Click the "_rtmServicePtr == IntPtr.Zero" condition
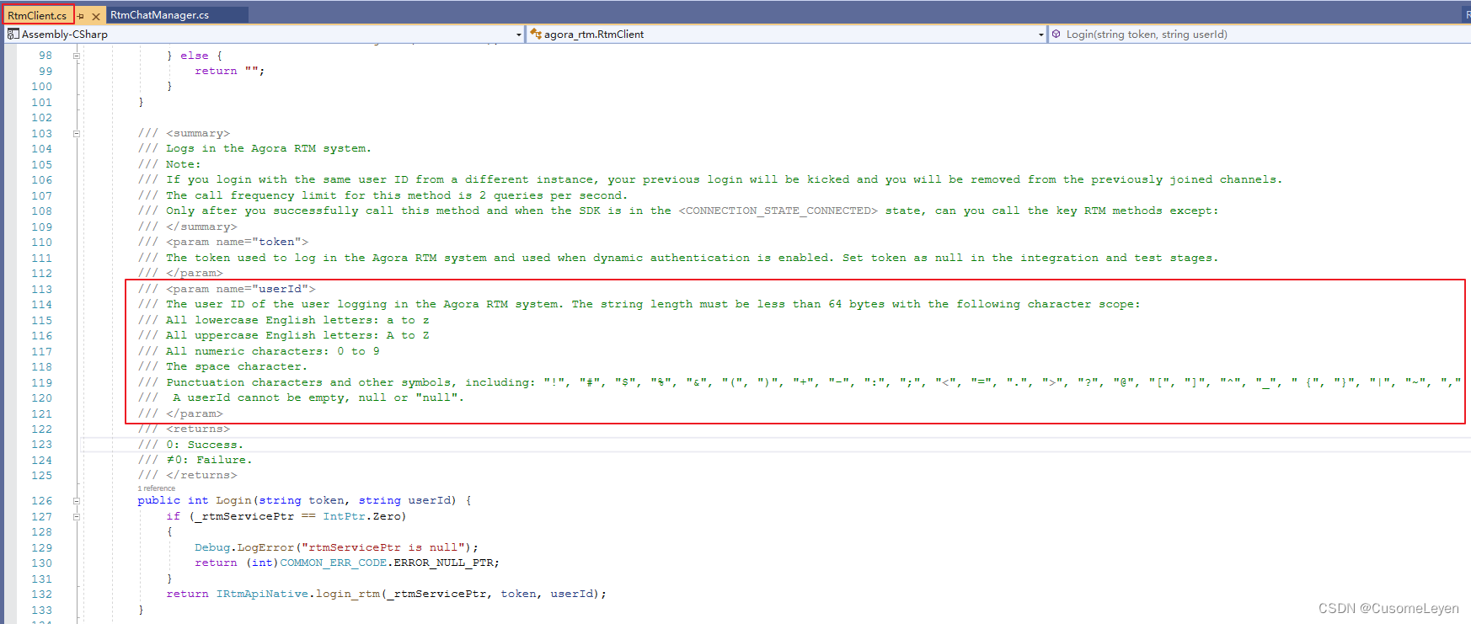 pos(297,516)
